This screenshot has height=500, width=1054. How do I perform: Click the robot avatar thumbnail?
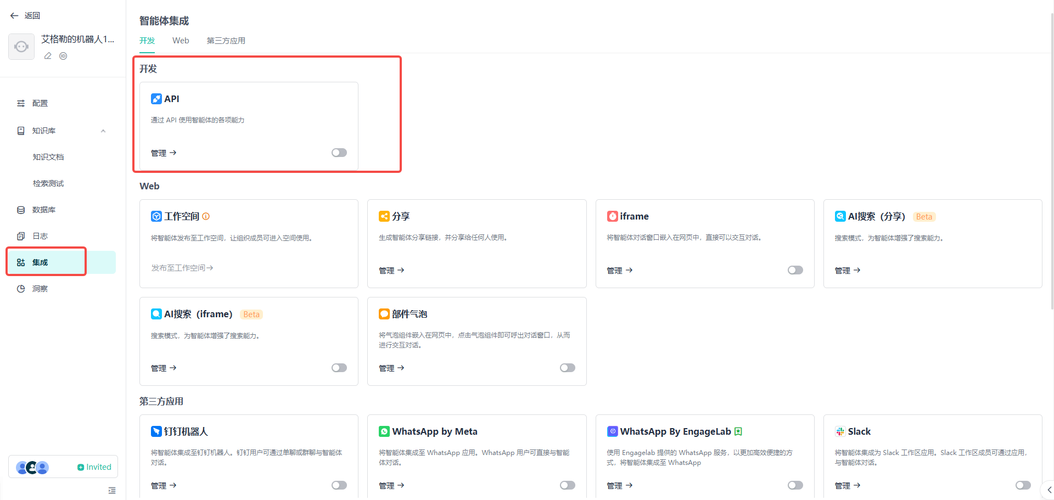click(x=21, y=47)
